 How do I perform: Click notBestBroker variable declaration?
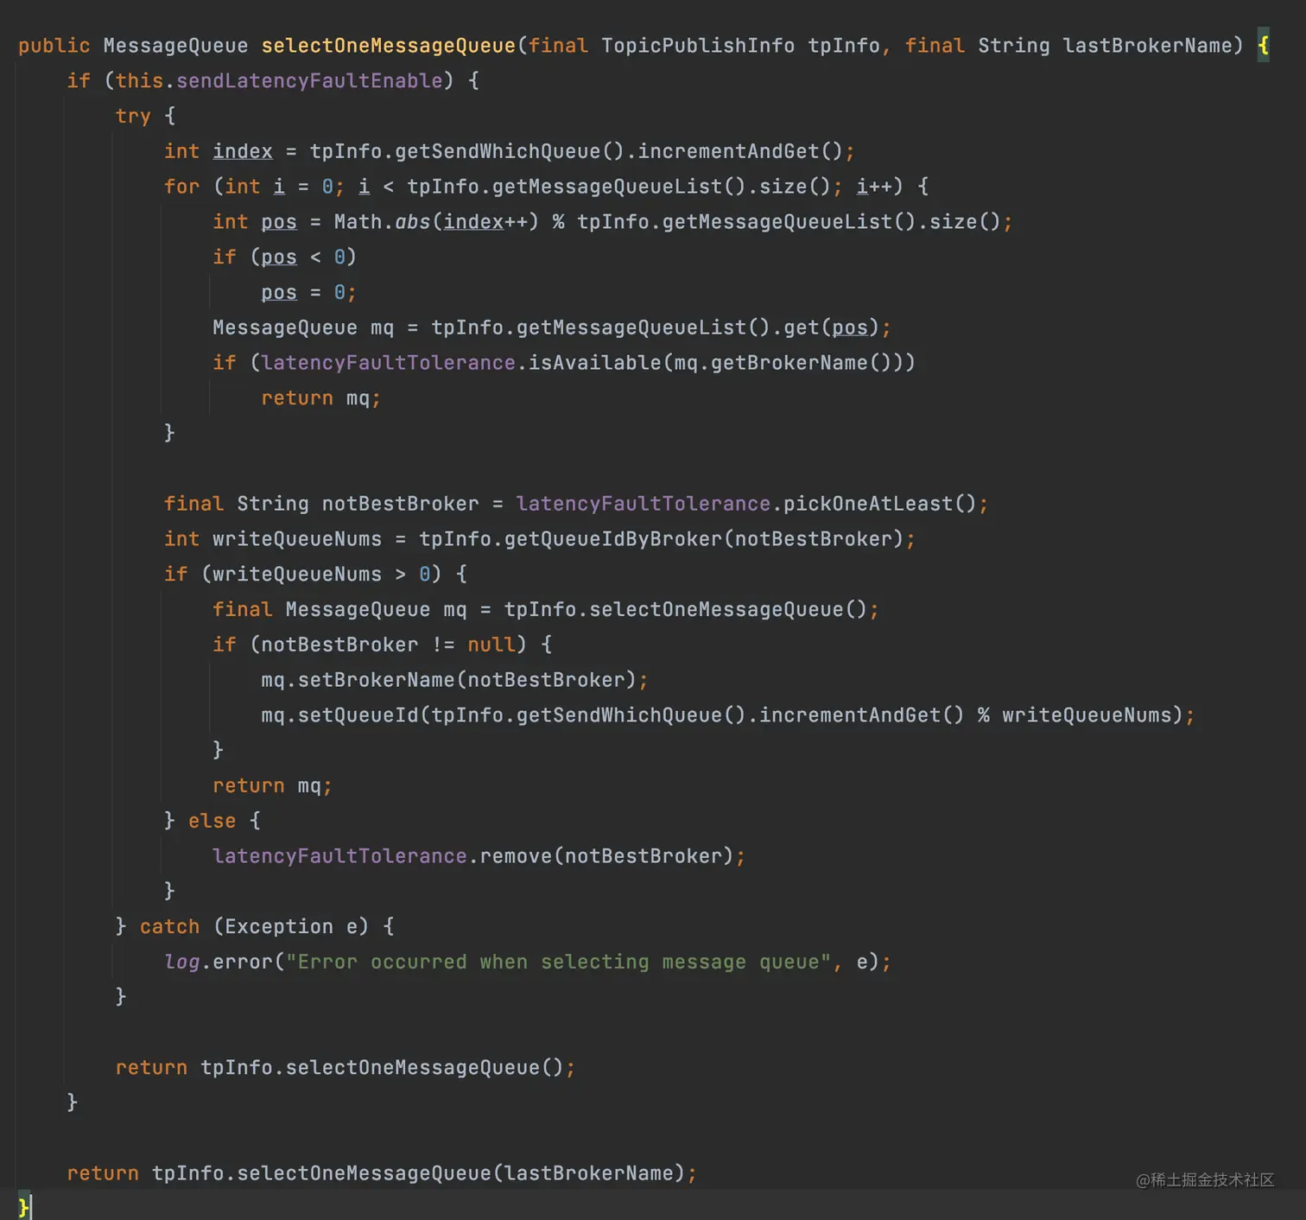pyautogui.click(x=400, y=504)
